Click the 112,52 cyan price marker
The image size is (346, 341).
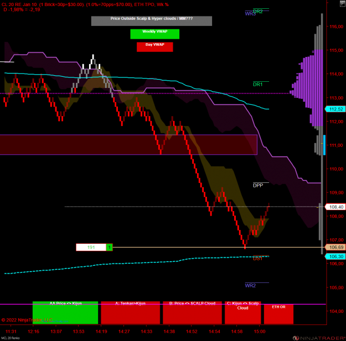[x=335, y=109]
